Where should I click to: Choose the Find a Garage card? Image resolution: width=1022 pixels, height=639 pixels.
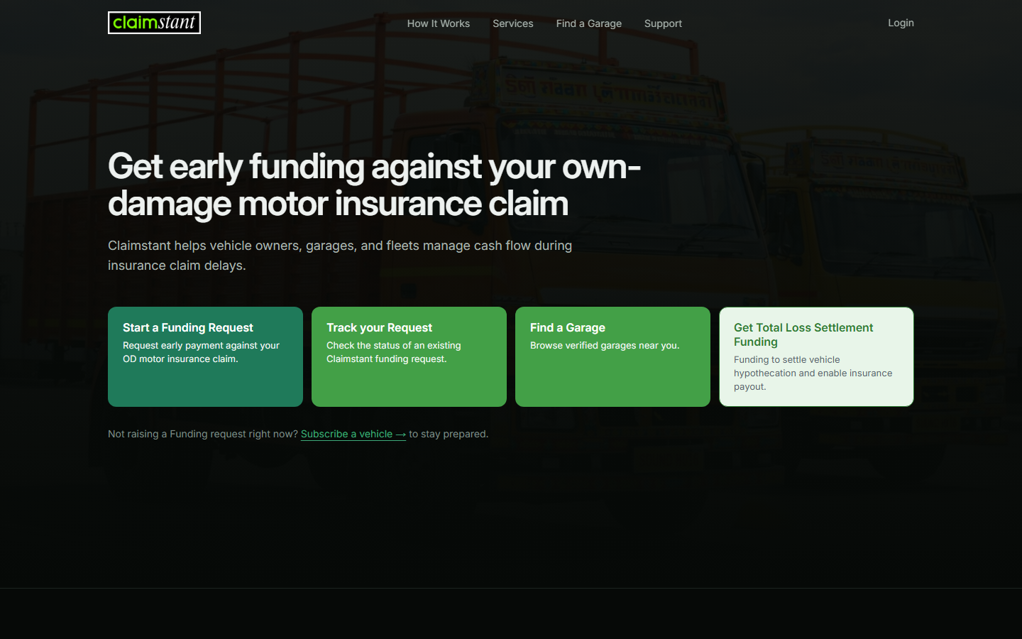(612, 356)
